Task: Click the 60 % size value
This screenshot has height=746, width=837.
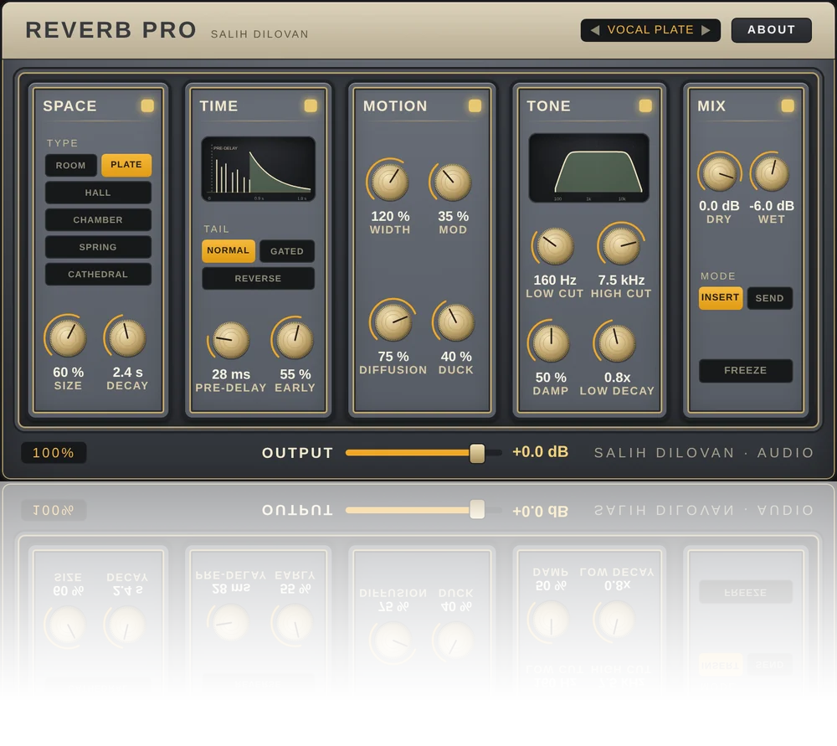Action: (x=69, y=373)
